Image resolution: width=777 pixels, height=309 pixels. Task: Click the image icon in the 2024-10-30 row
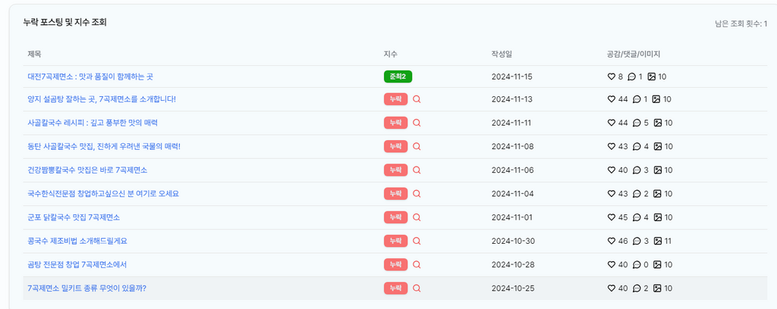point(658,241)
